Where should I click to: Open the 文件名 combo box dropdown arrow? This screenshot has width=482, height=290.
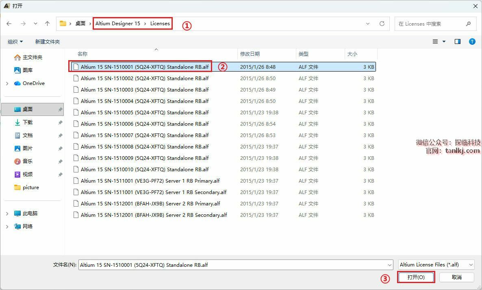pos(389,265)
